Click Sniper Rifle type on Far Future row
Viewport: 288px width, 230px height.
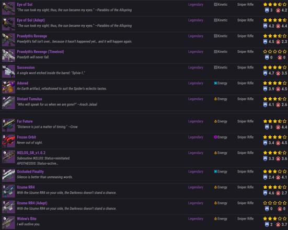tap(245, 121)
